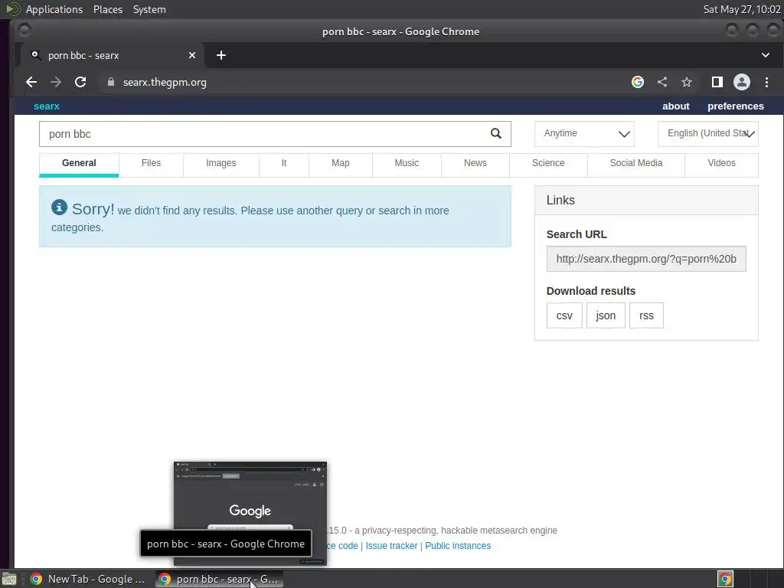Reload the searx page
The height and width of the screenshot is (588, 784).
80,82
